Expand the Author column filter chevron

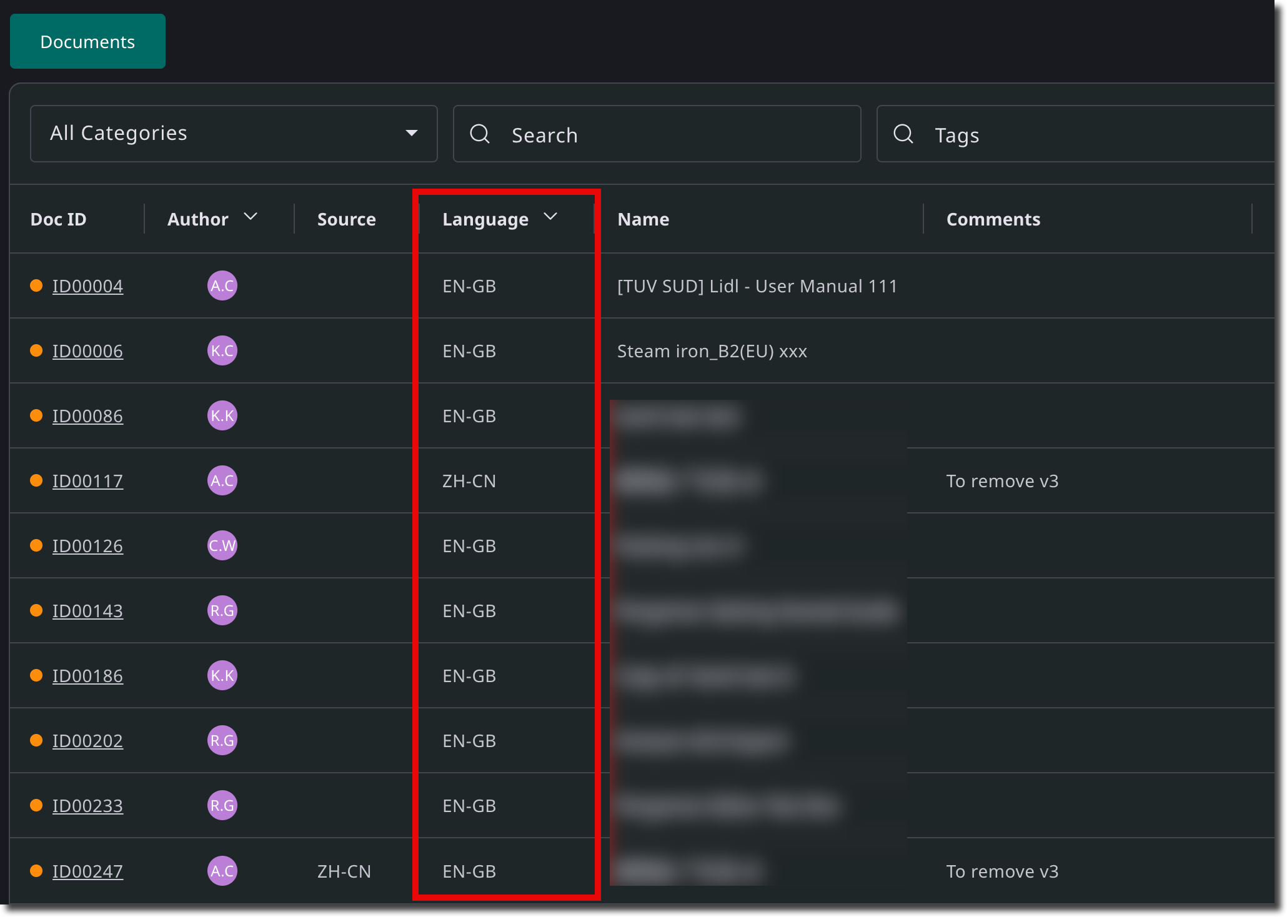tap(251, 217)
